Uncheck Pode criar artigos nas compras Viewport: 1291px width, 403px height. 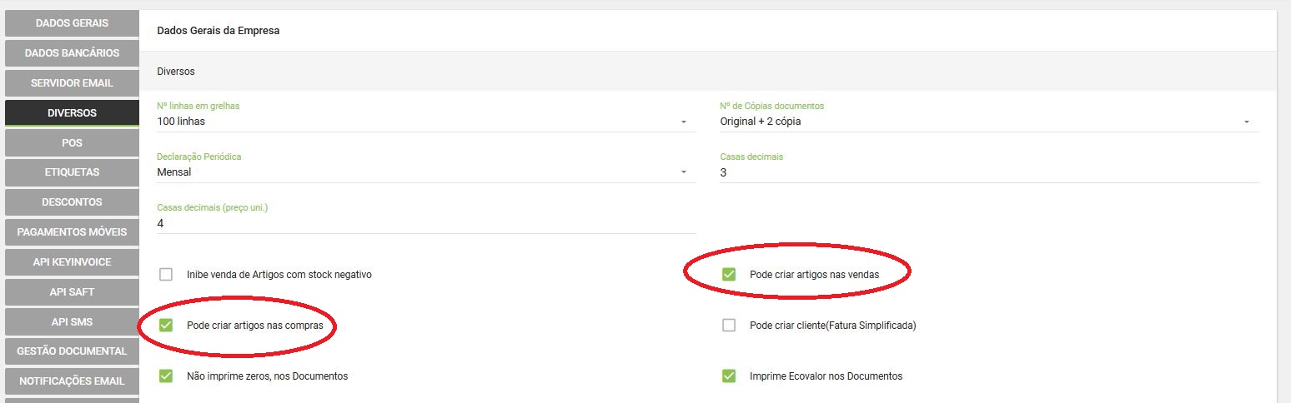[166, 325]
